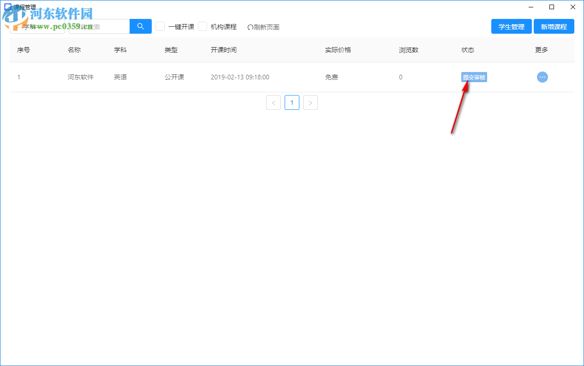Click 新增课程 to add a new course
The height and width of the screenshot is (366, 584).
click(x=554, y=26)
